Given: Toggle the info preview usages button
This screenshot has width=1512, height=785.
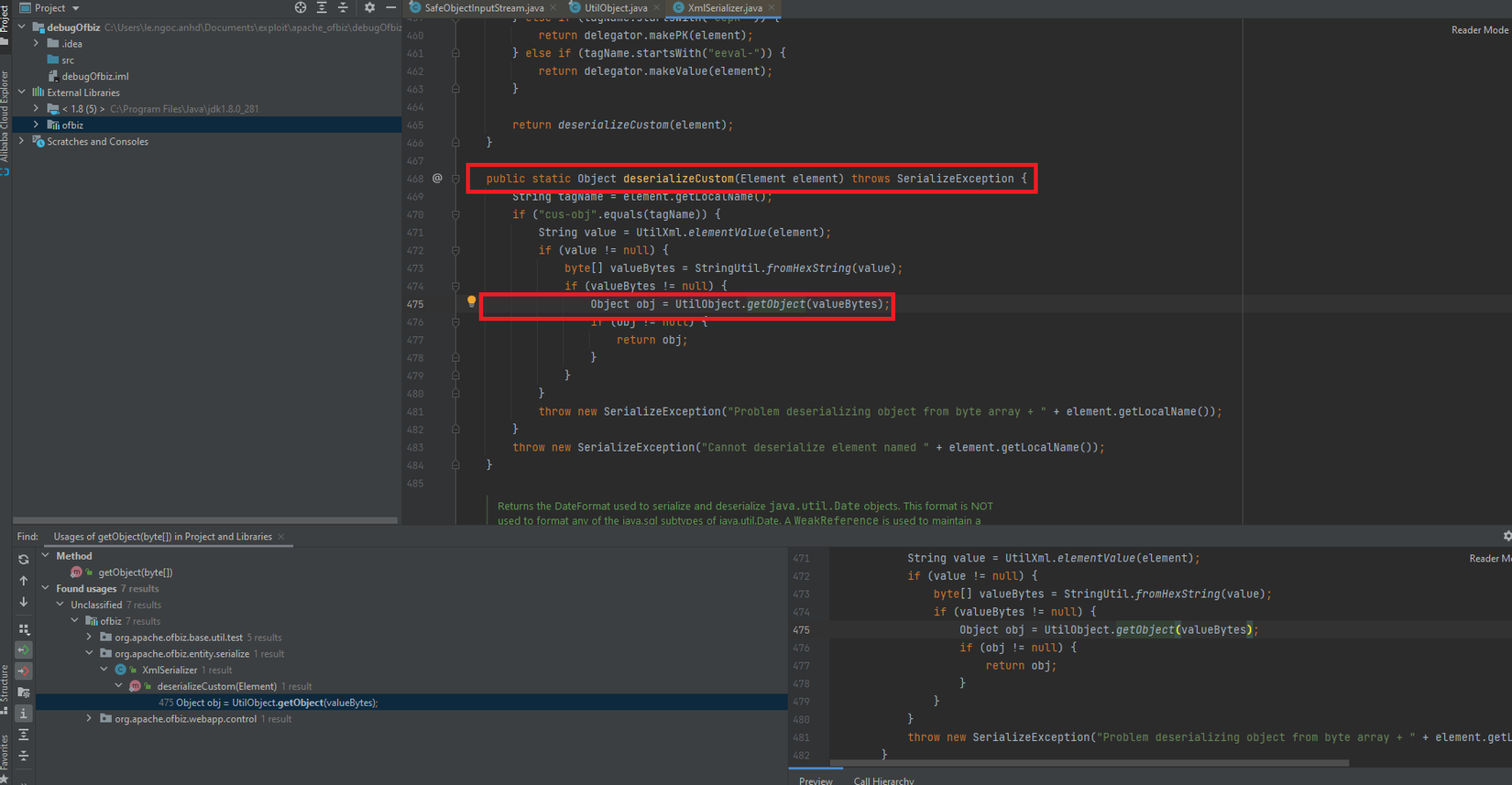Looking at the screenshot, I should (24, 713).
